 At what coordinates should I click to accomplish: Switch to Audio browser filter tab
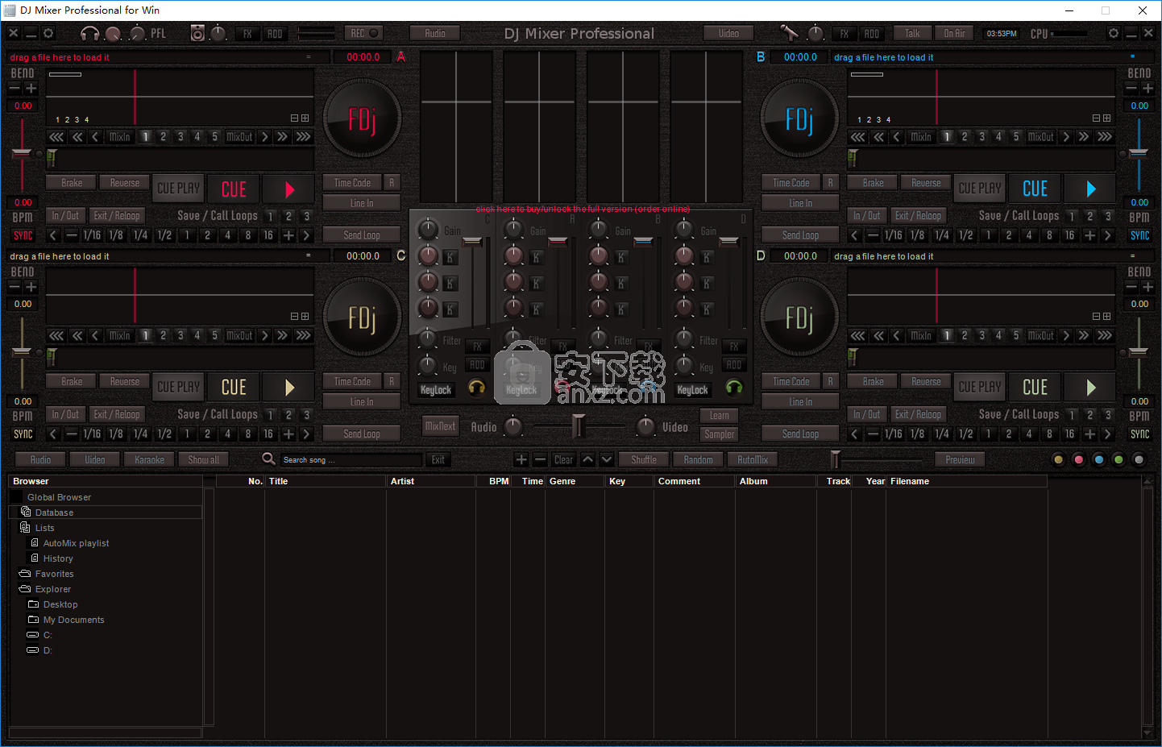coord(40,459)
